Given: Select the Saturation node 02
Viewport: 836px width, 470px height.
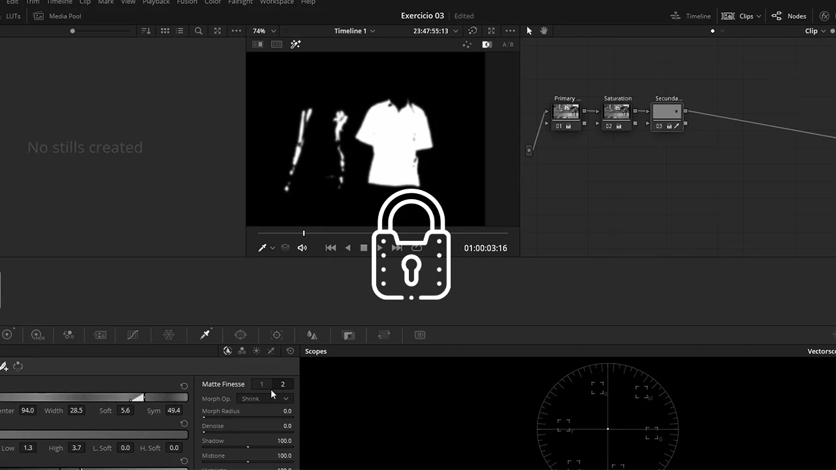Looking at the screenshot, I should (617, 112).
